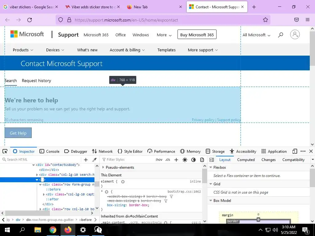
Task: Expand the All Microsoft dropdown
Action: (257, 35)
